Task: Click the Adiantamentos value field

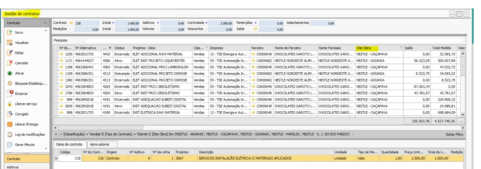Action: [x=323, y=23]
